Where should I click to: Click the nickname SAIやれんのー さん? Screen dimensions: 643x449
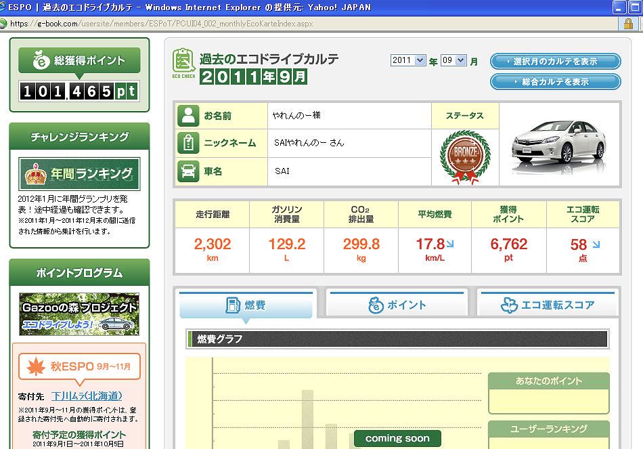tap(309, 142)
